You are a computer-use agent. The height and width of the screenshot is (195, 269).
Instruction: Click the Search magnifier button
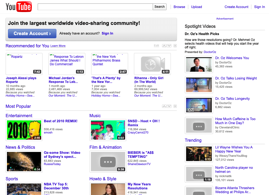[159, 7]
